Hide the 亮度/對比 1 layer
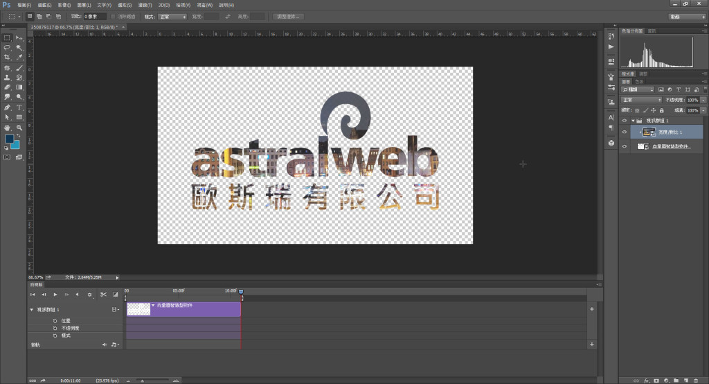The width and height of the screenshot is (709, 384). tap(625, 132)
